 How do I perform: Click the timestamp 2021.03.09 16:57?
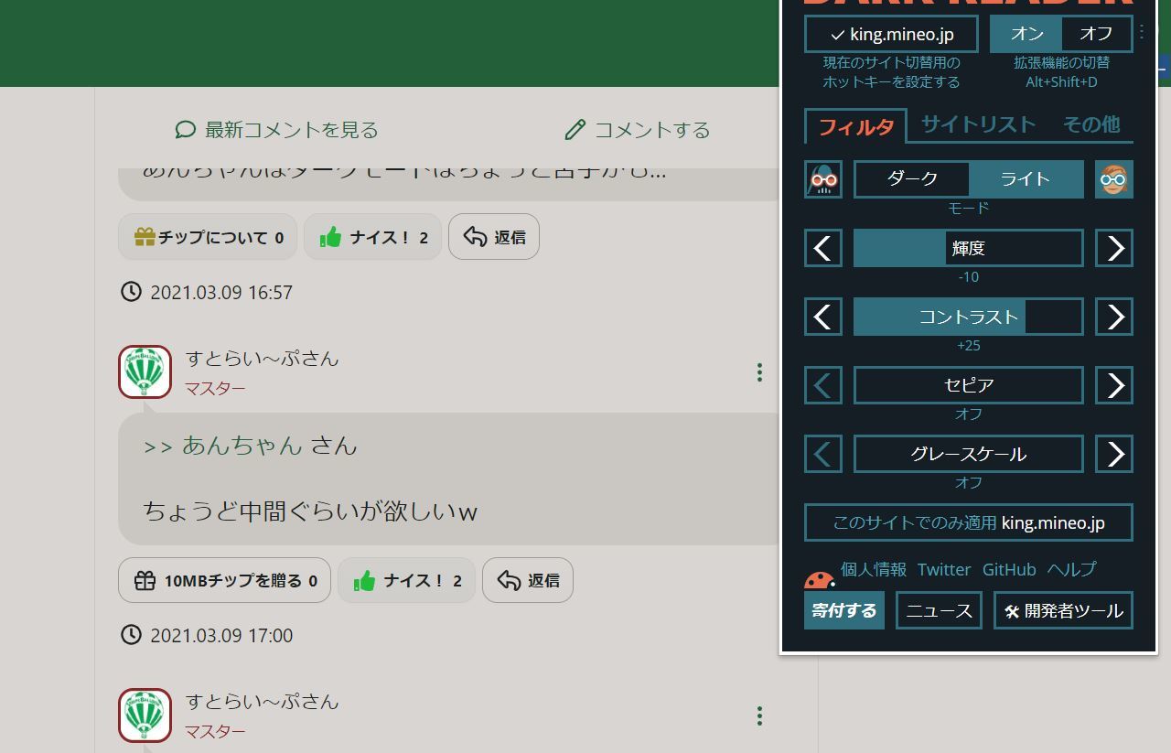(221, 292)
